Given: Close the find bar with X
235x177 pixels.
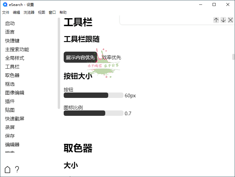Looking at the screenshot, I should coord(231,20).
